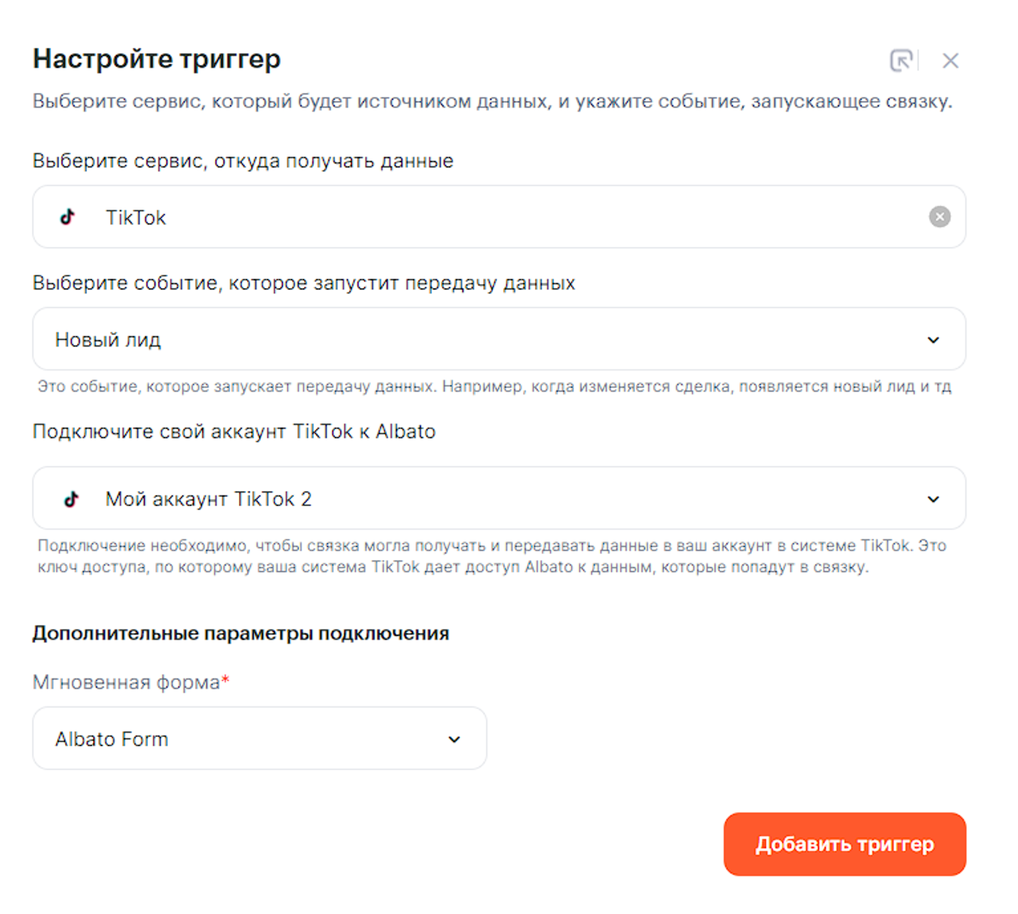Screen dimensions: 1018x914
Task: Click the Выберите сервис, откуда получать данные label
Action: point(243,161)
